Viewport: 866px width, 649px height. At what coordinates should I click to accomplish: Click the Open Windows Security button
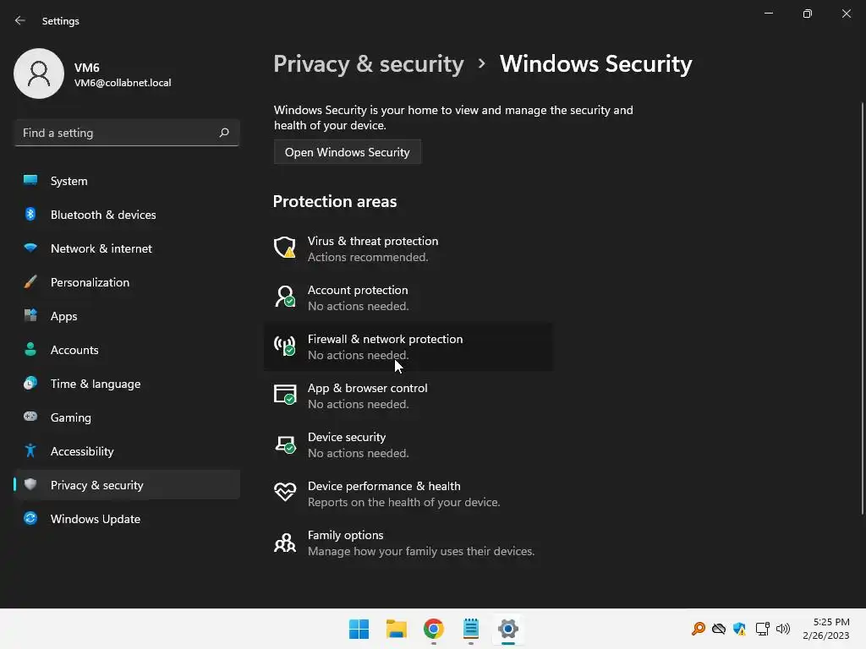(347, 152)
